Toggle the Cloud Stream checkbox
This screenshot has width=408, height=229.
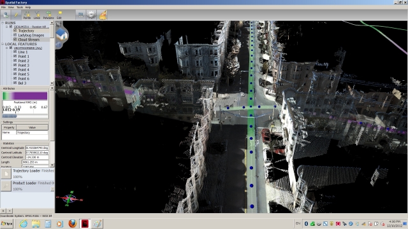(15, 39)
